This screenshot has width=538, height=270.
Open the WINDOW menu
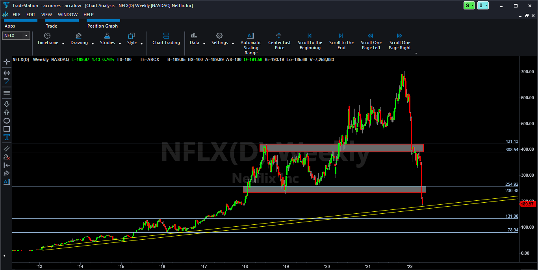pos(68,15)
